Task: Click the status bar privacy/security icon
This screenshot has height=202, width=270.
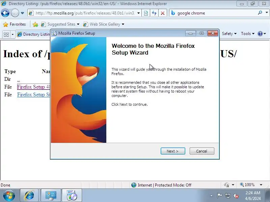Action: tap(226, 185)
